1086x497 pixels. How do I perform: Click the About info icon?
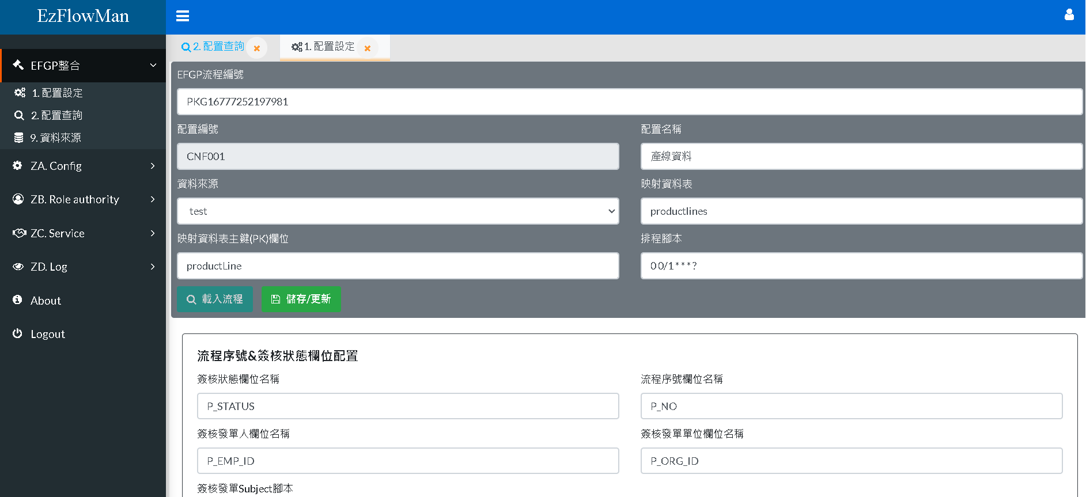tap(18, 300)
